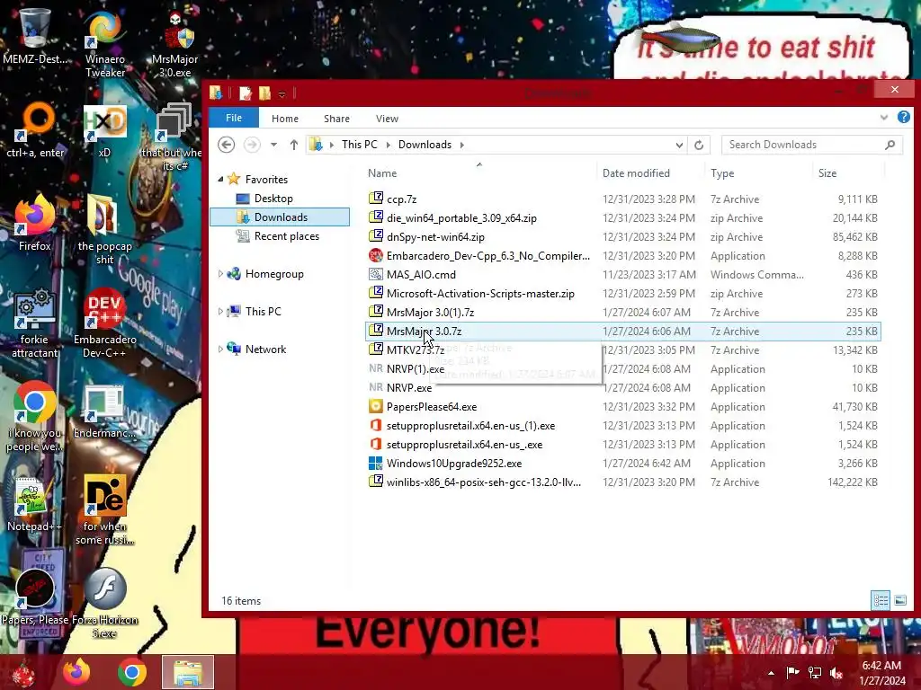Select Endermanc... desktop shortcut
Image resolution: width=921 pixels, height=690 pixels.
coord(104,411)
